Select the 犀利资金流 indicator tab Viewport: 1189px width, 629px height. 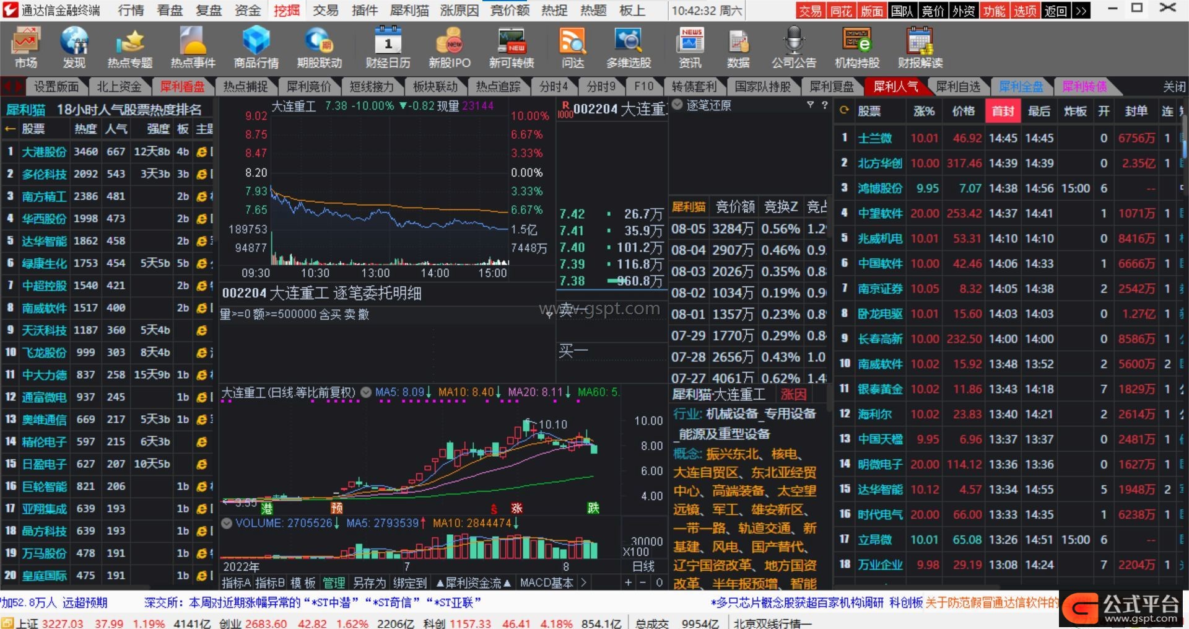473,583
